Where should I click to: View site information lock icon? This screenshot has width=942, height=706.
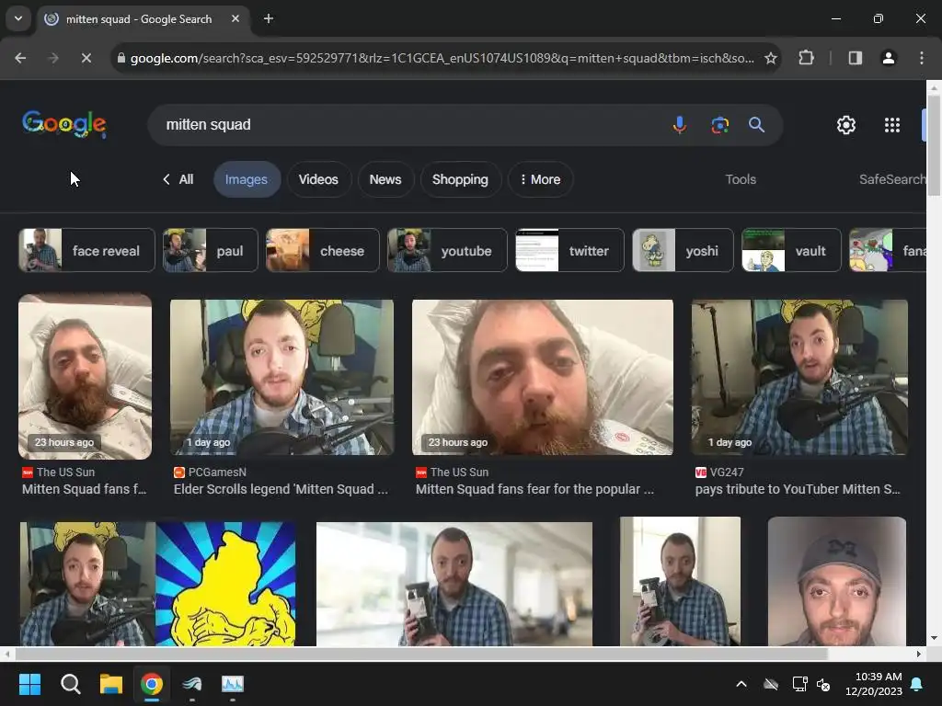point(121,58)
